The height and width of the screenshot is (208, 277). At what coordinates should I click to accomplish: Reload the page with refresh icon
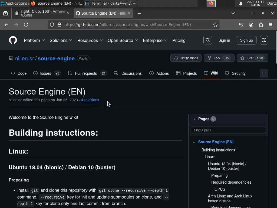point(26,25)
